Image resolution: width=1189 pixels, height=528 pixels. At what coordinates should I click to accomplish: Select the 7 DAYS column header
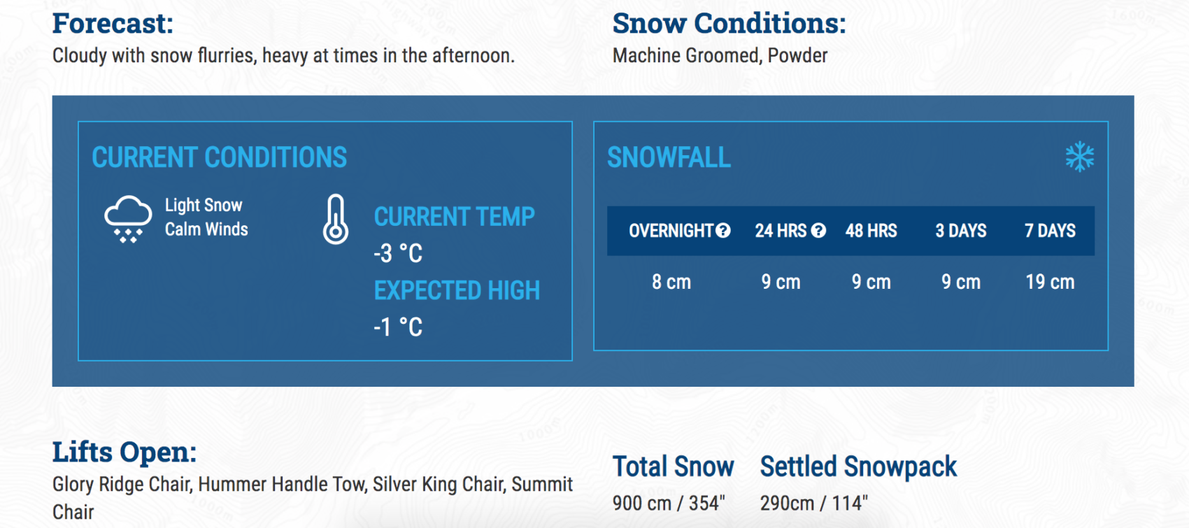point(1050,231)
